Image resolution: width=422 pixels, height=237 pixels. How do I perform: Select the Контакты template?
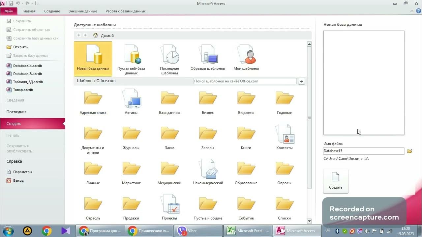click(x=284, y=137)
